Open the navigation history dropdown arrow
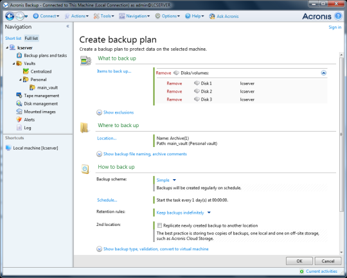The height and width of the screenshot is (278, 347). [26, 16]
